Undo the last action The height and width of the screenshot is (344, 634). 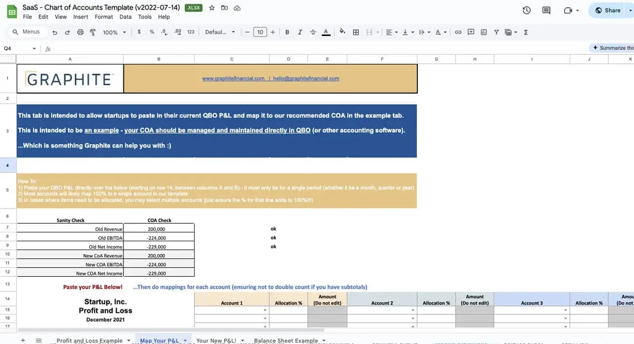pos(55,32)
